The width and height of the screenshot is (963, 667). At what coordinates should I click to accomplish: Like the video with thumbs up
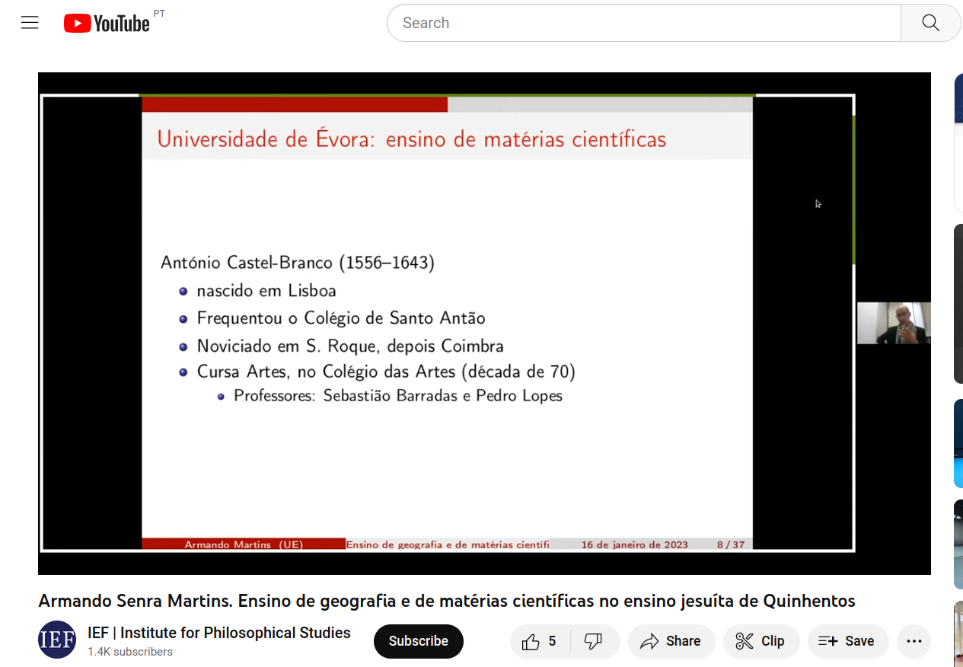[x=539, y=641]
